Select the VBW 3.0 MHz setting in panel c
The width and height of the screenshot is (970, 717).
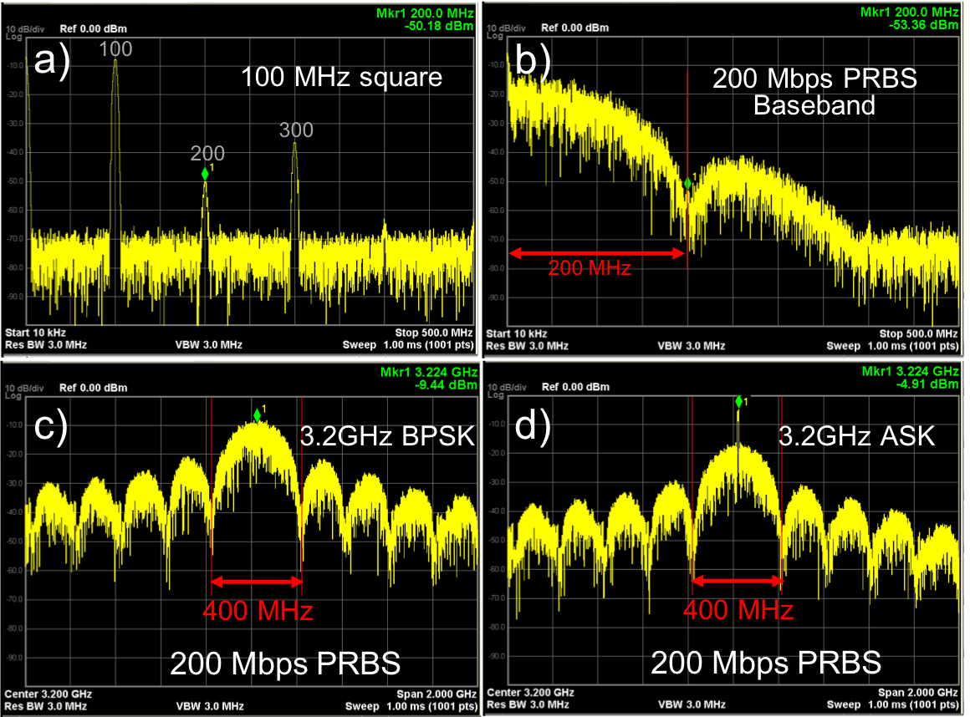[208, 707]
